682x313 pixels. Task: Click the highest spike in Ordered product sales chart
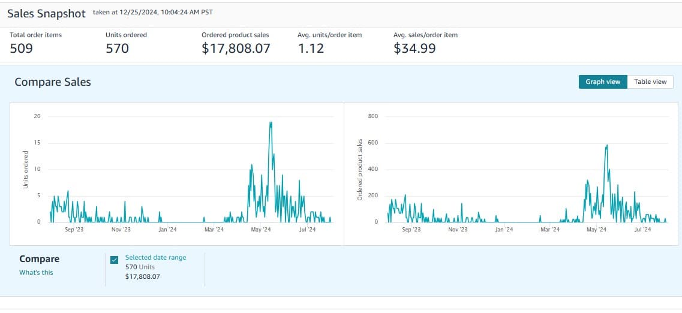(607, 146)
